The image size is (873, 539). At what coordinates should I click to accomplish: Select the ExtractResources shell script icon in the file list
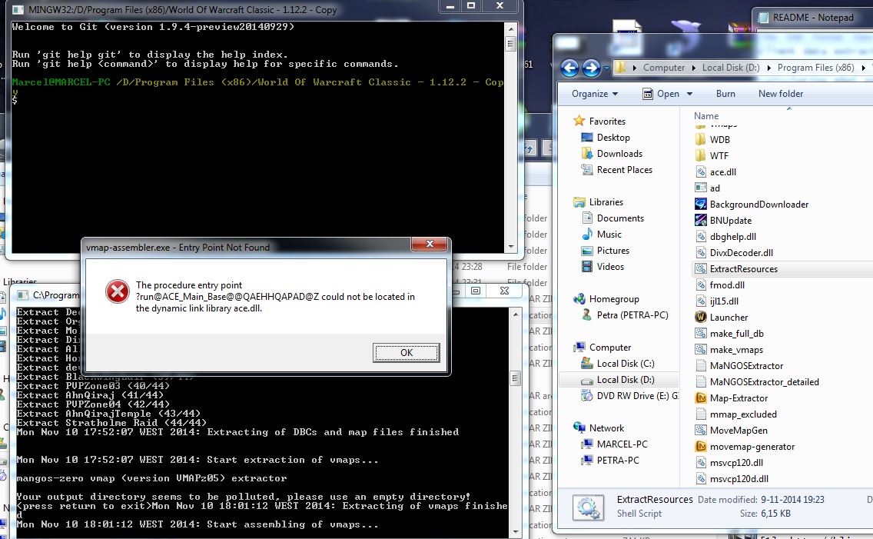click(x=701, y=268)
